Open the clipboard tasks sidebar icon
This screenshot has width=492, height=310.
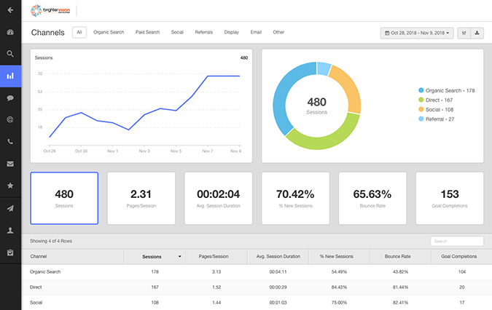pyautogui.click(x=10, y=253)
